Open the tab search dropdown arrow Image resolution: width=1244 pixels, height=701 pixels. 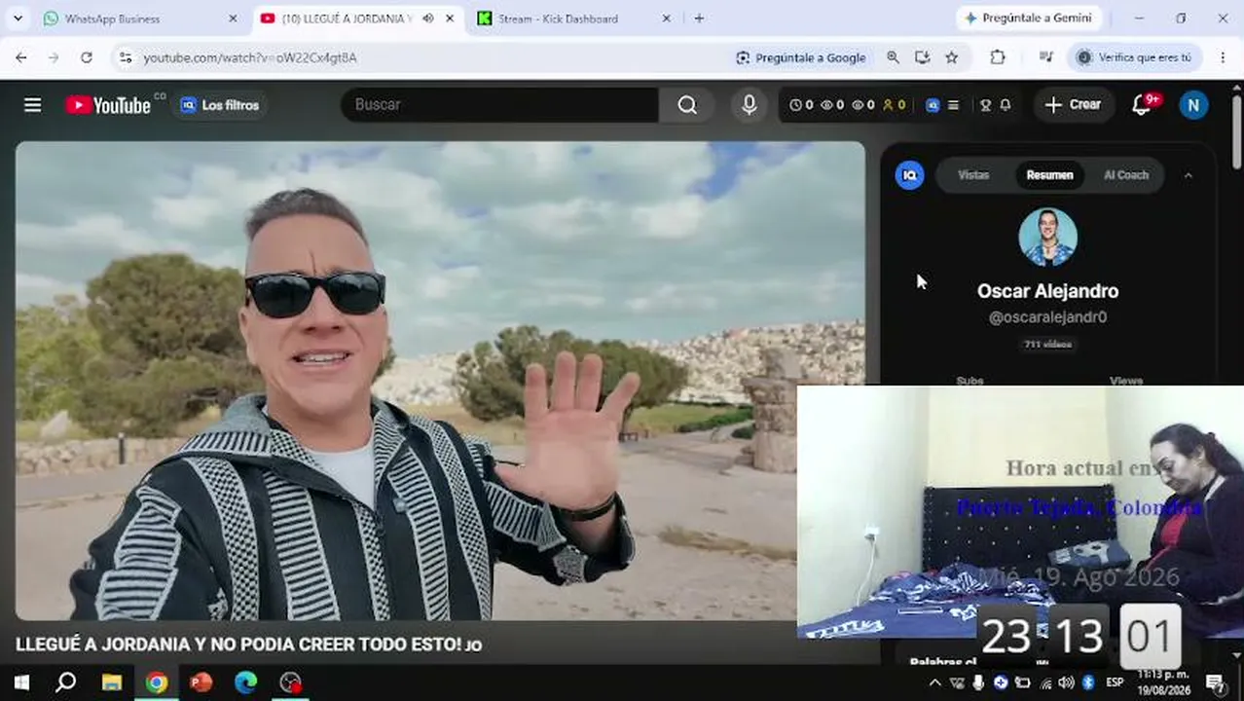[18, 18]
